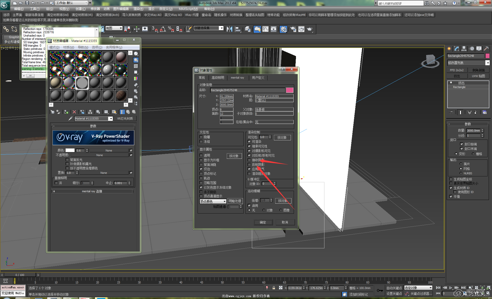Toggle the Angle Snap icon

tap(163, 29)
